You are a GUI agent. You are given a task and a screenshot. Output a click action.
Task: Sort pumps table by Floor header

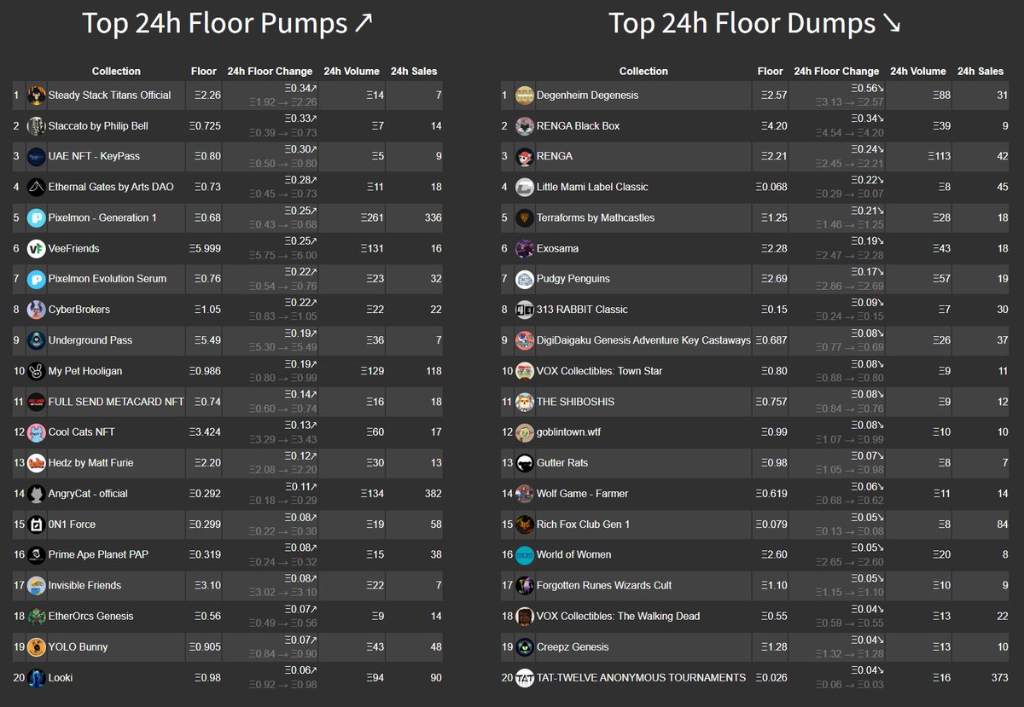[204, 72]
